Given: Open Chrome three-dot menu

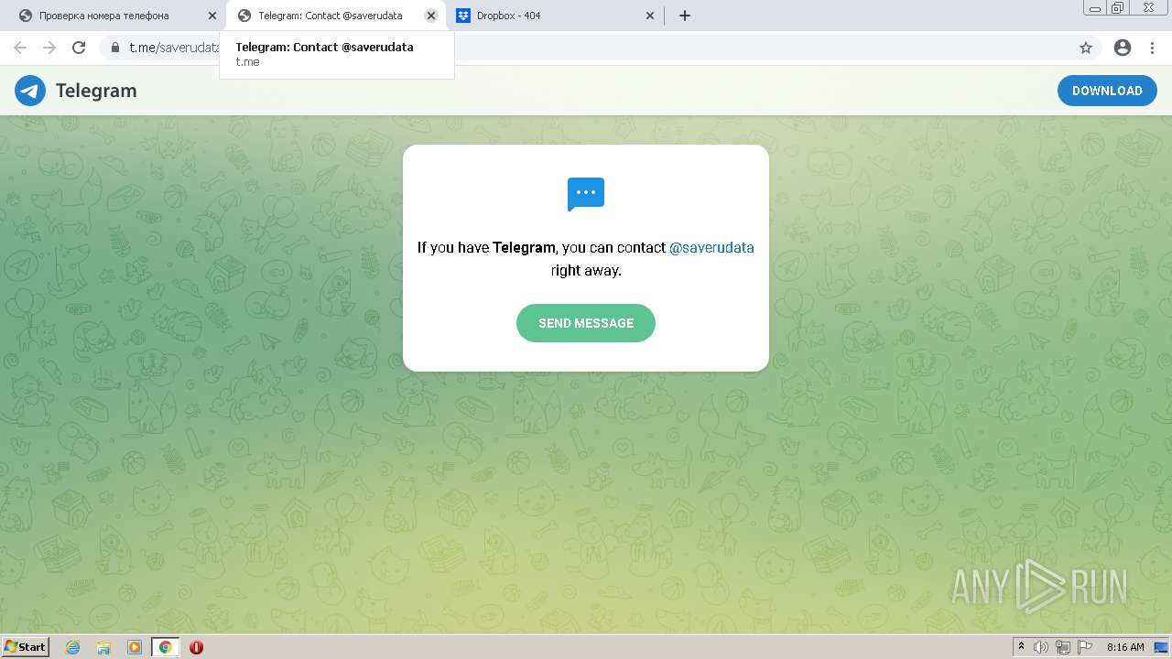Looking at the screenshot, I should pyautogui.click(x=1152, y=48).
